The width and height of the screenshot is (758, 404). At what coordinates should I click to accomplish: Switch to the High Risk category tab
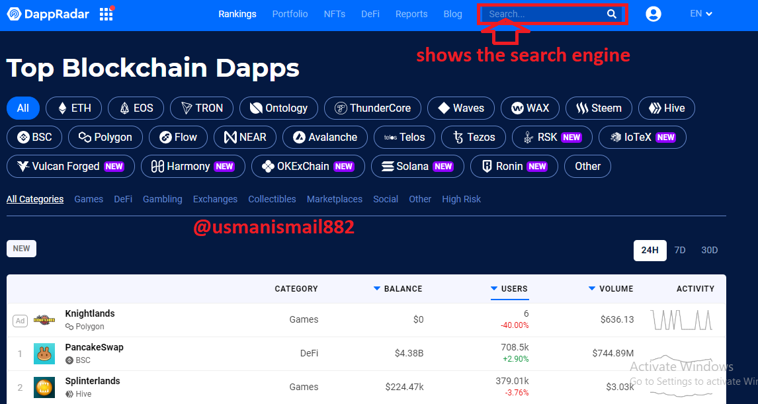[x=461, y=199]
